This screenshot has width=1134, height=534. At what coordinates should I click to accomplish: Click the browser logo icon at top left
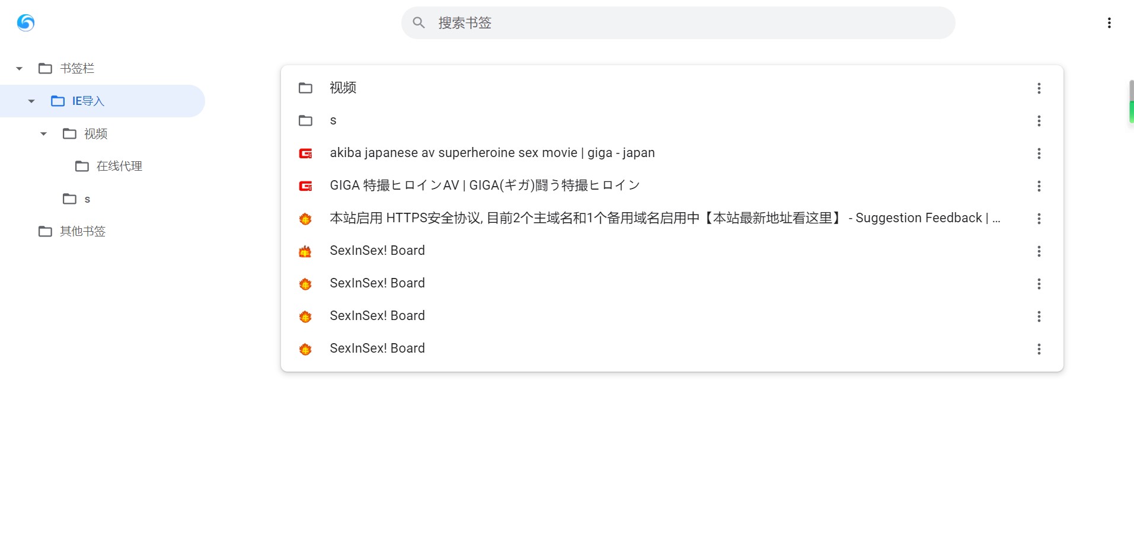click(x=25, y=23)
